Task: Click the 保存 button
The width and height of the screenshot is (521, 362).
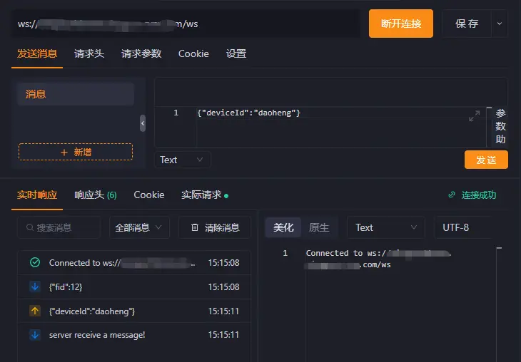Action: point(467,24)
